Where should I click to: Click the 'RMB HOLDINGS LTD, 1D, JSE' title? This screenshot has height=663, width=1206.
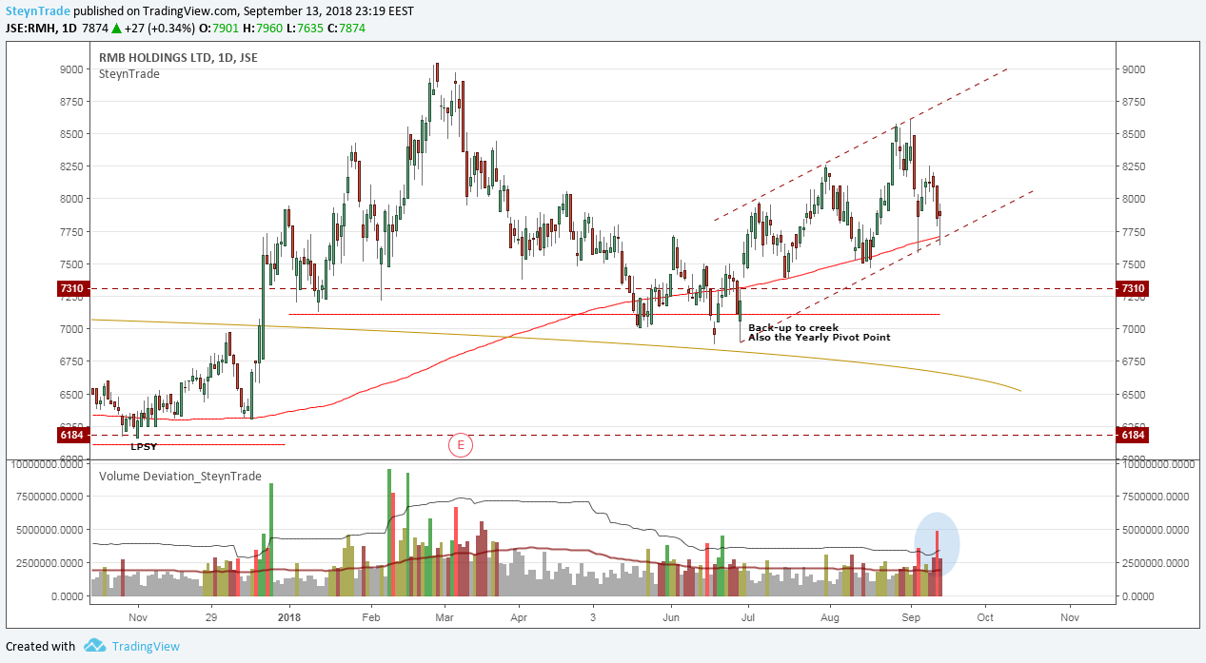(x=178, y=58)
